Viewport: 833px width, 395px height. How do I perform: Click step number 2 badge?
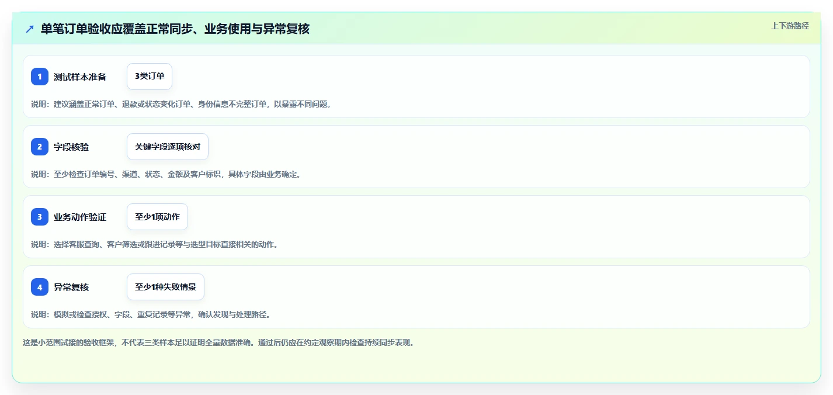click(40, 147)
